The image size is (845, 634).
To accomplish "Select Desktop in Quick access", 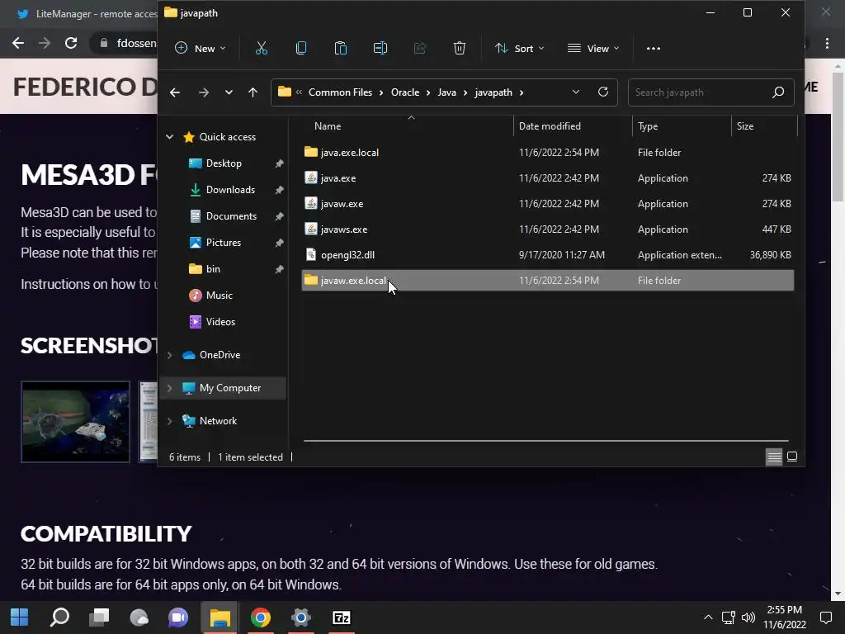I will point(224,163).
